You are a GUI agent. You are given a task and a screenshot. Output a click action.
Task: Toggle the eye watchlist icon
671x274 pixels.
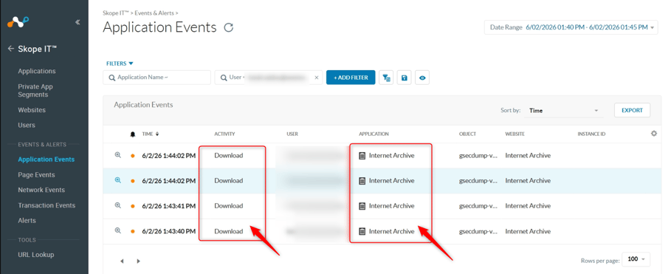tap(422, 78)
